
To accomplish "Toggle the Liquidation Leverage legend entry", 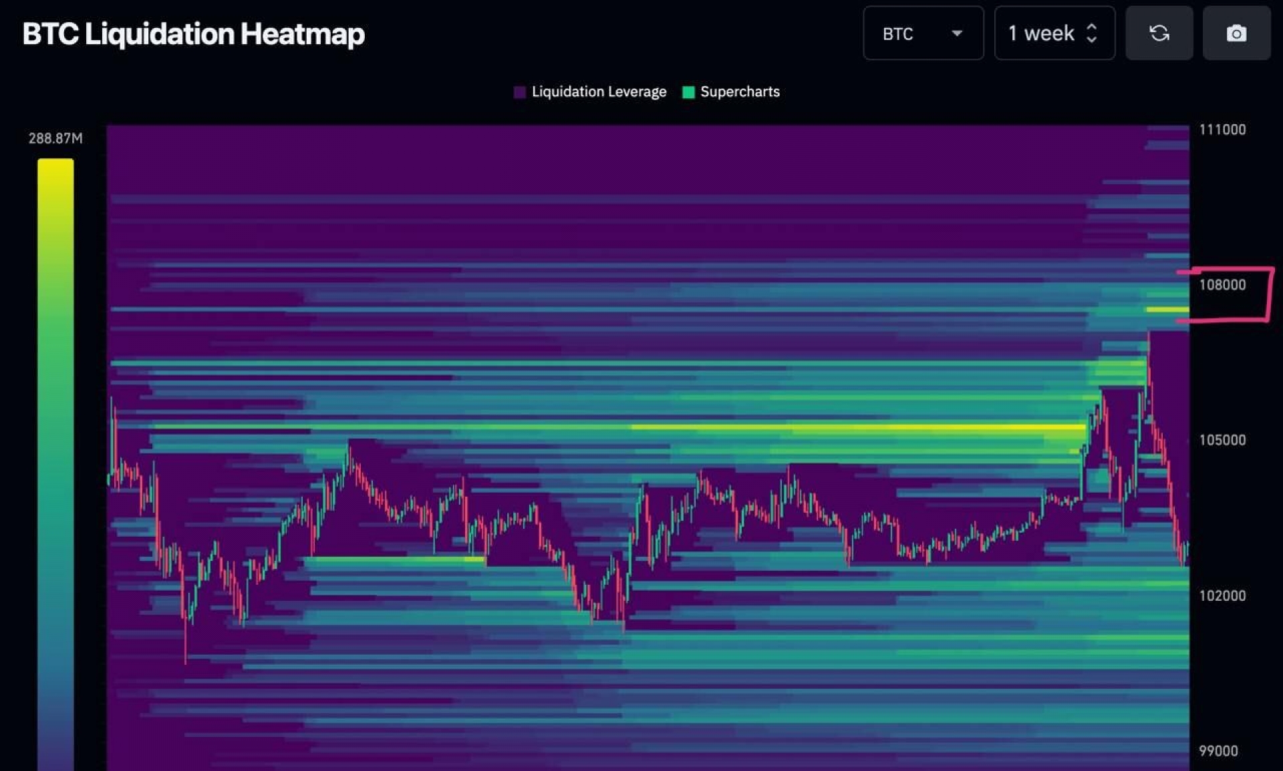I will 590,92.
